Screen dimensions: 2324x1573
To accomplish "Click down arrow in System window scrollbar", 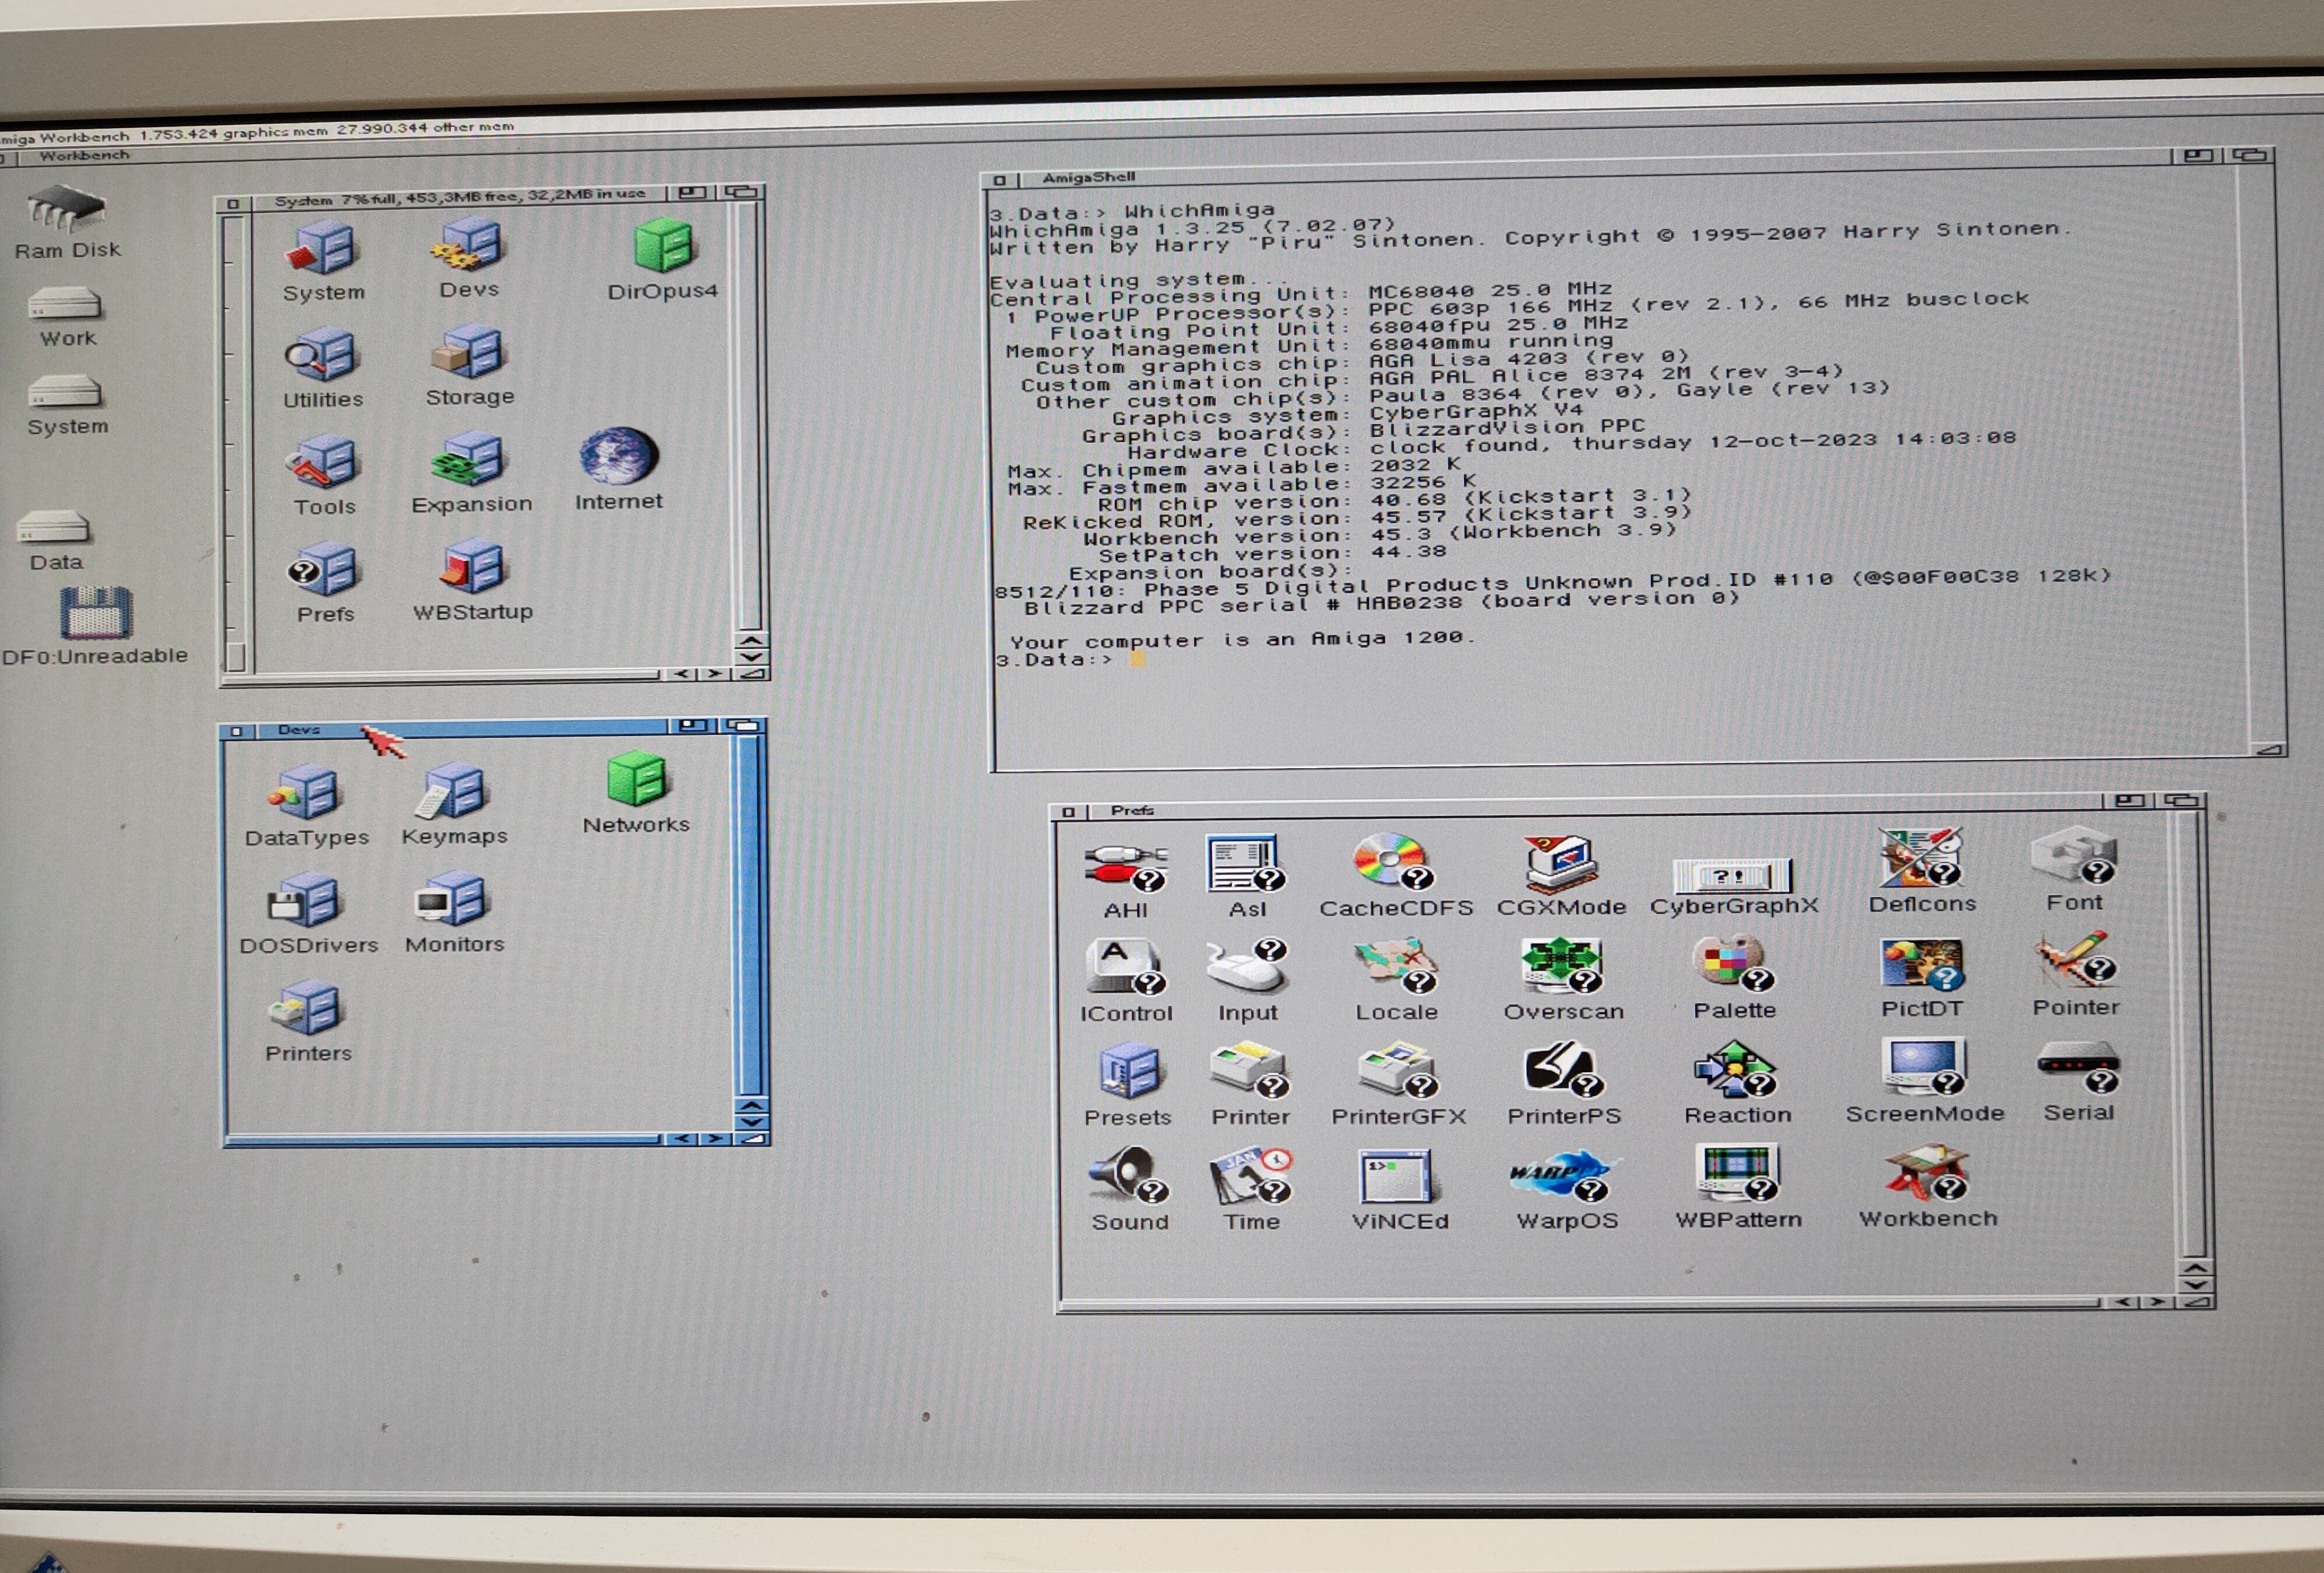I will click(751, 657).
